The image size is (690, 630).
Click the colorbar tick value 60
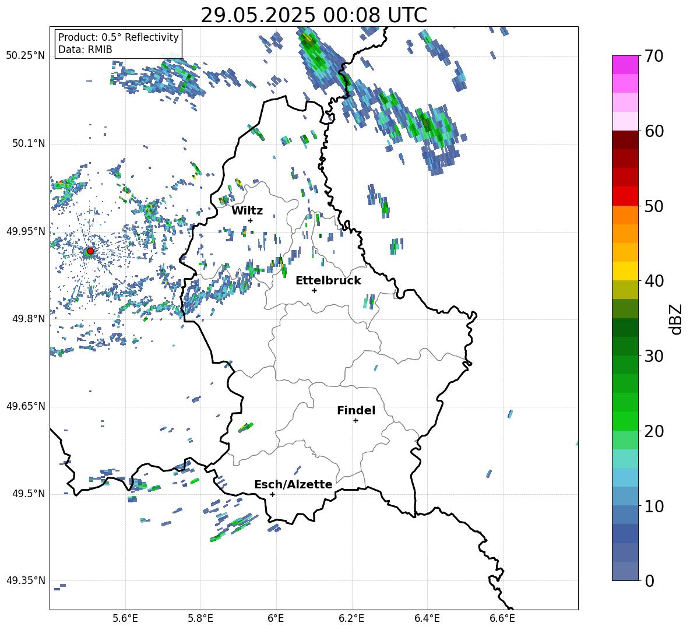653,131
